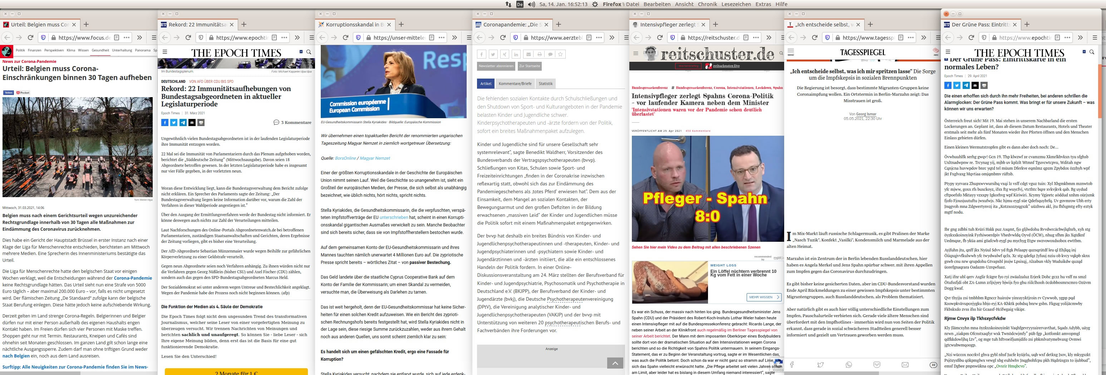Click Pocket icon in Tagesspiegel bottom bar

pyautogui.click(x=877, y=365)
